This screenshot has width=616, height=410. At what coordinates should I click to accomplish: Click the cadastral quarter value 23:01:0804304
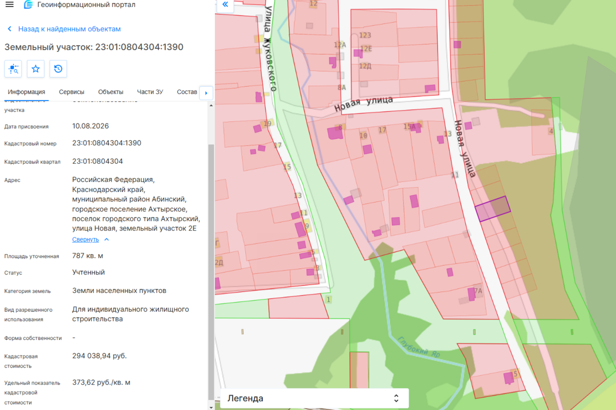tap(97, 161)
